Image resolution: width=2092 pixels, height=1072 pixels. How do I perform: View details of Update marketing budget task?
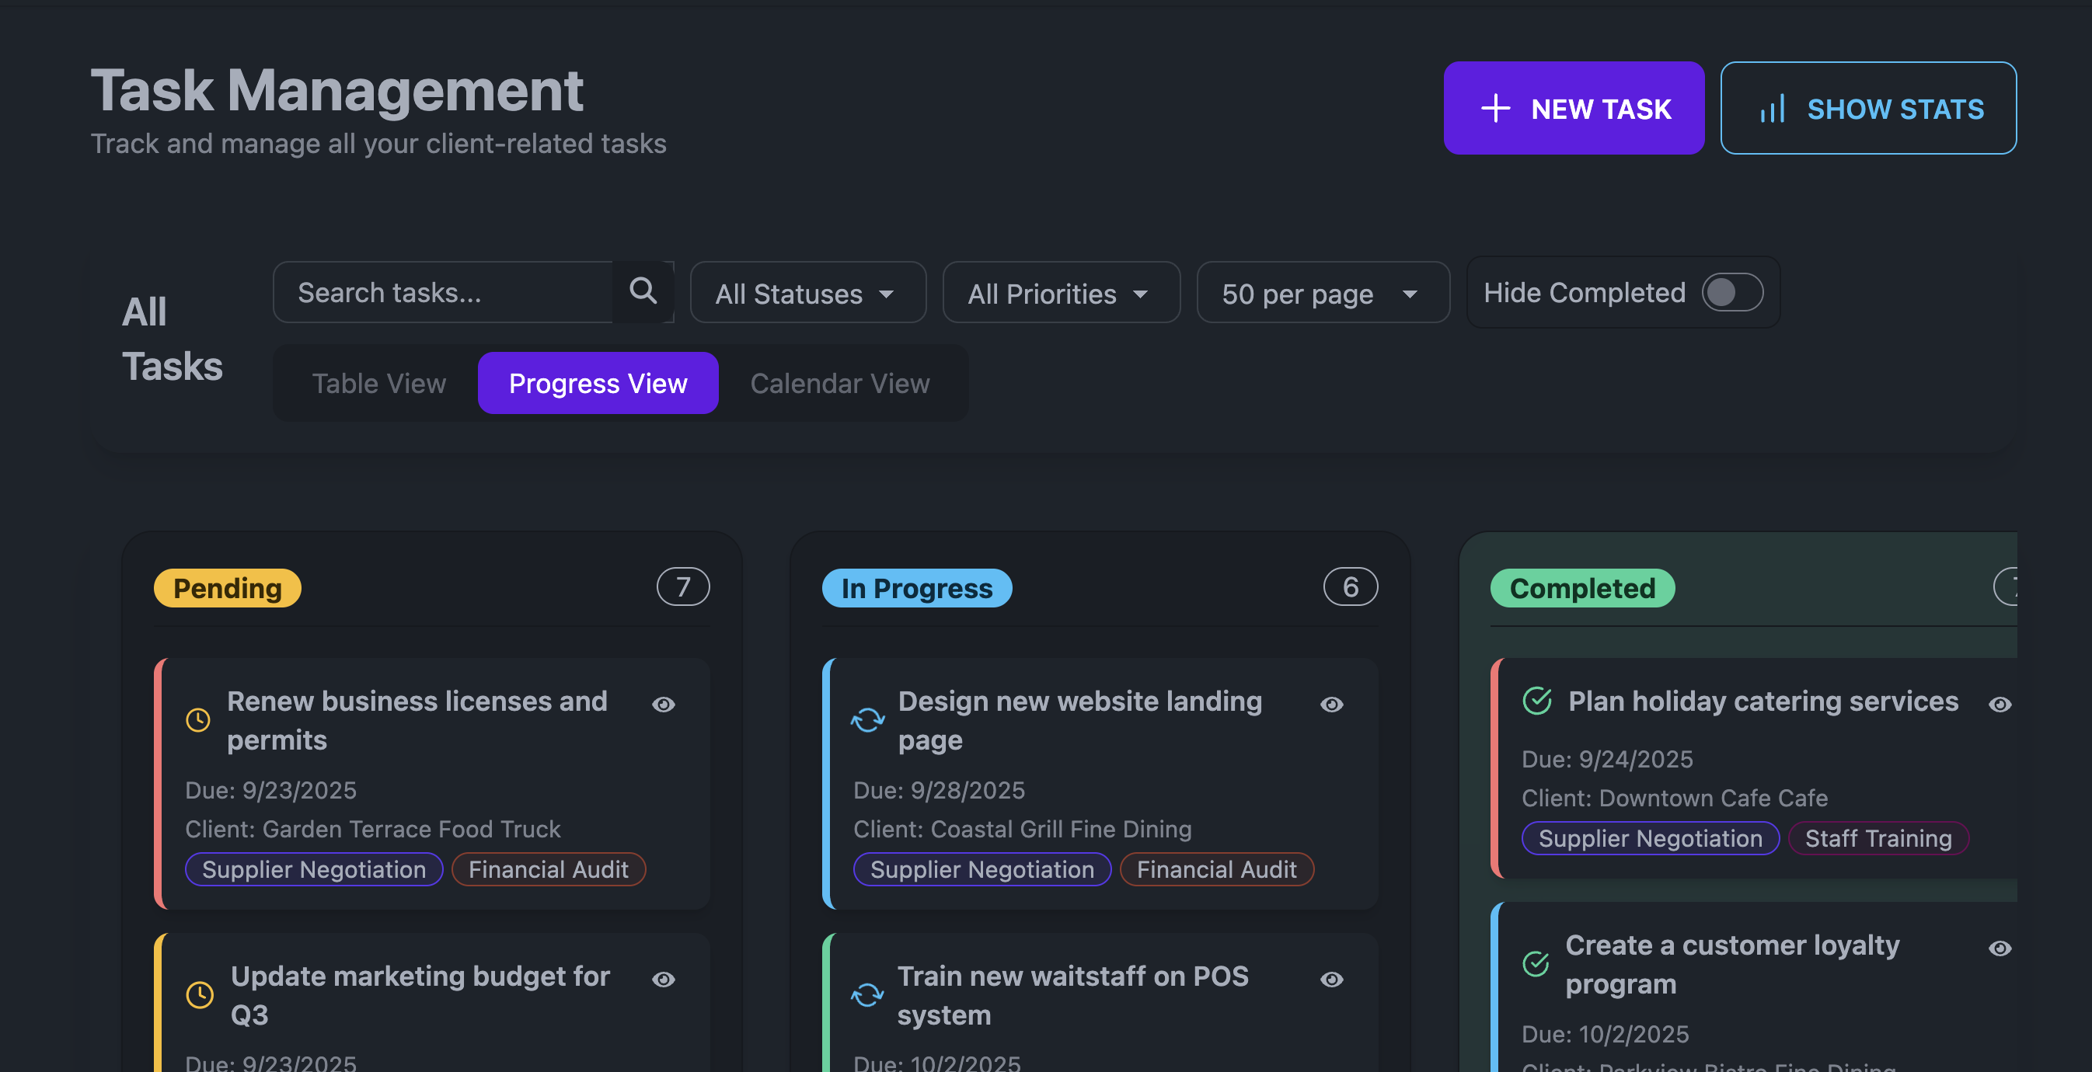point(664,980)
